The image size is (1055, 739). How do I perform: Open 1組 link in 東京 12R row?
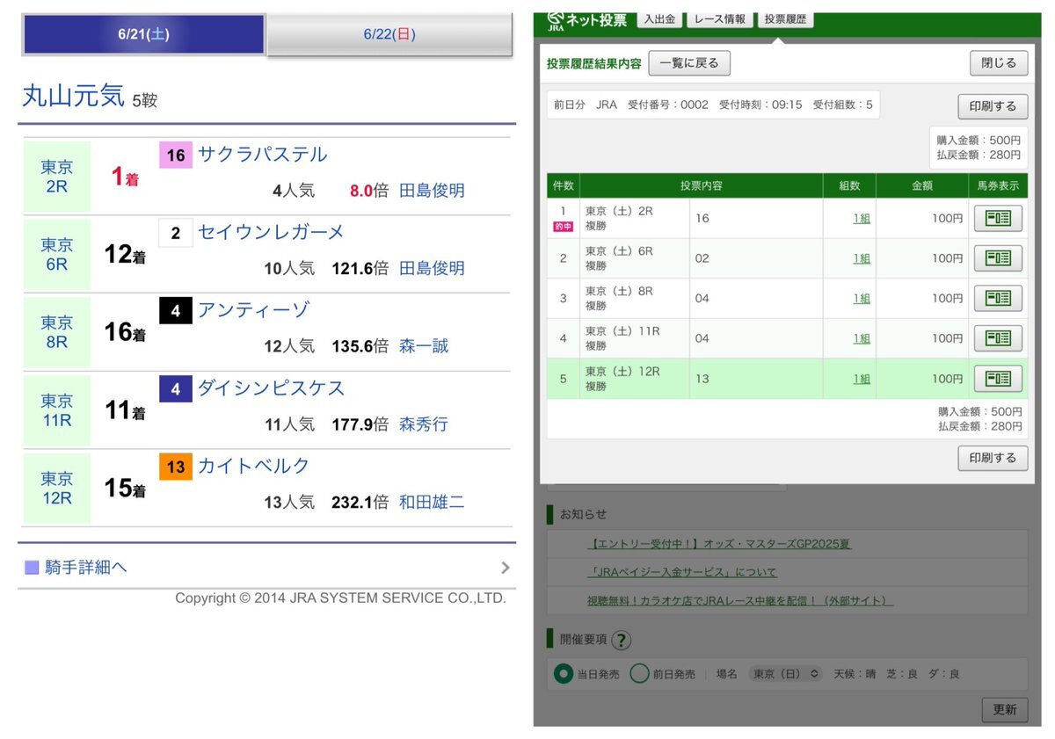pos(862,379)
